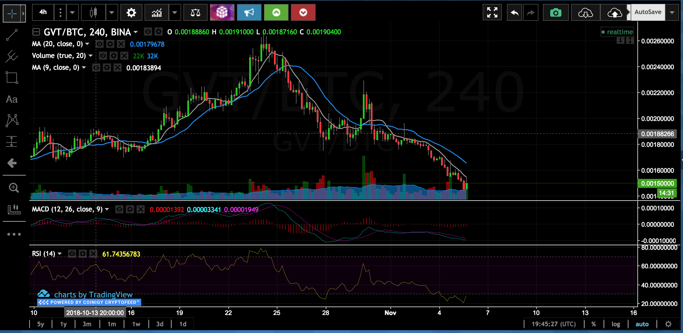
Task: Open chart settings gear in top toolbar
Action: click(131, 13)
